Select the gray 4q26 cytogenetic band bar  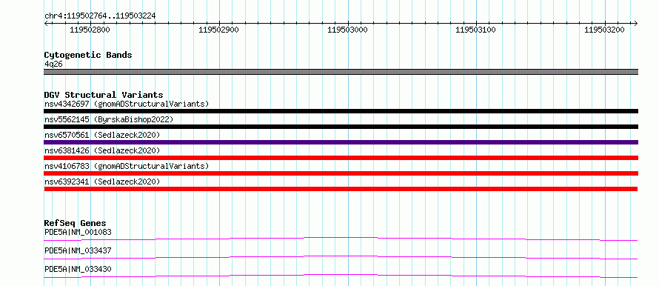pyautogui.click(x=341, y=72)
